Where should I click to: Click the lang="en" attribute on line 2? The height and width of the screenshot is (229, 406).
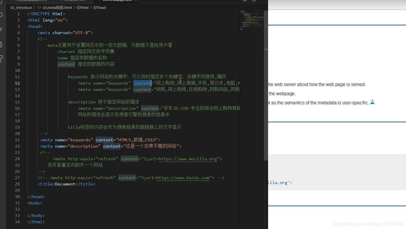coord(54,20)
